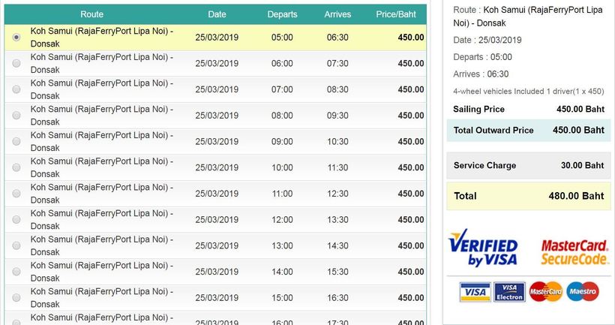Click the Route column header
The image size is (615, 325).
coord(91,14)
